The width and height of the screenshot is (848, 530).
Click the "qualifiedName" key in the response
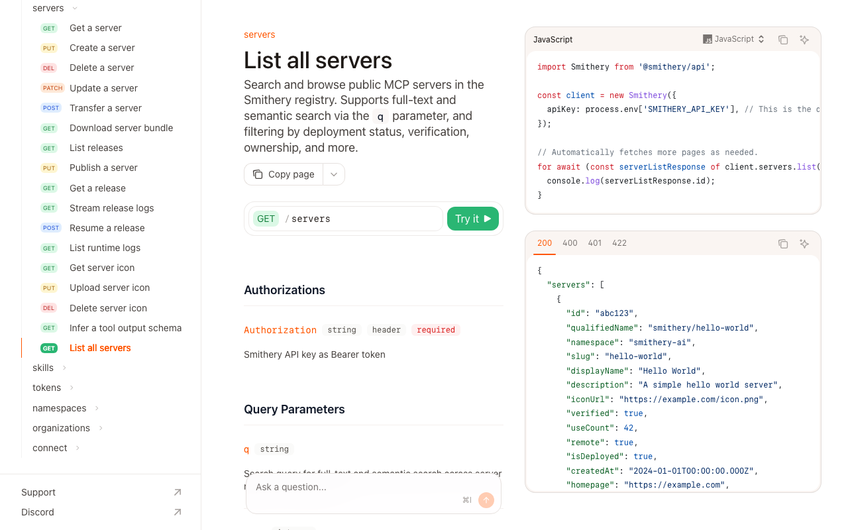[602, 328]
